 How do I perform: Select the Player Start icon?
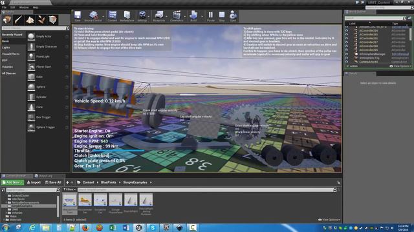coord(31,67)
